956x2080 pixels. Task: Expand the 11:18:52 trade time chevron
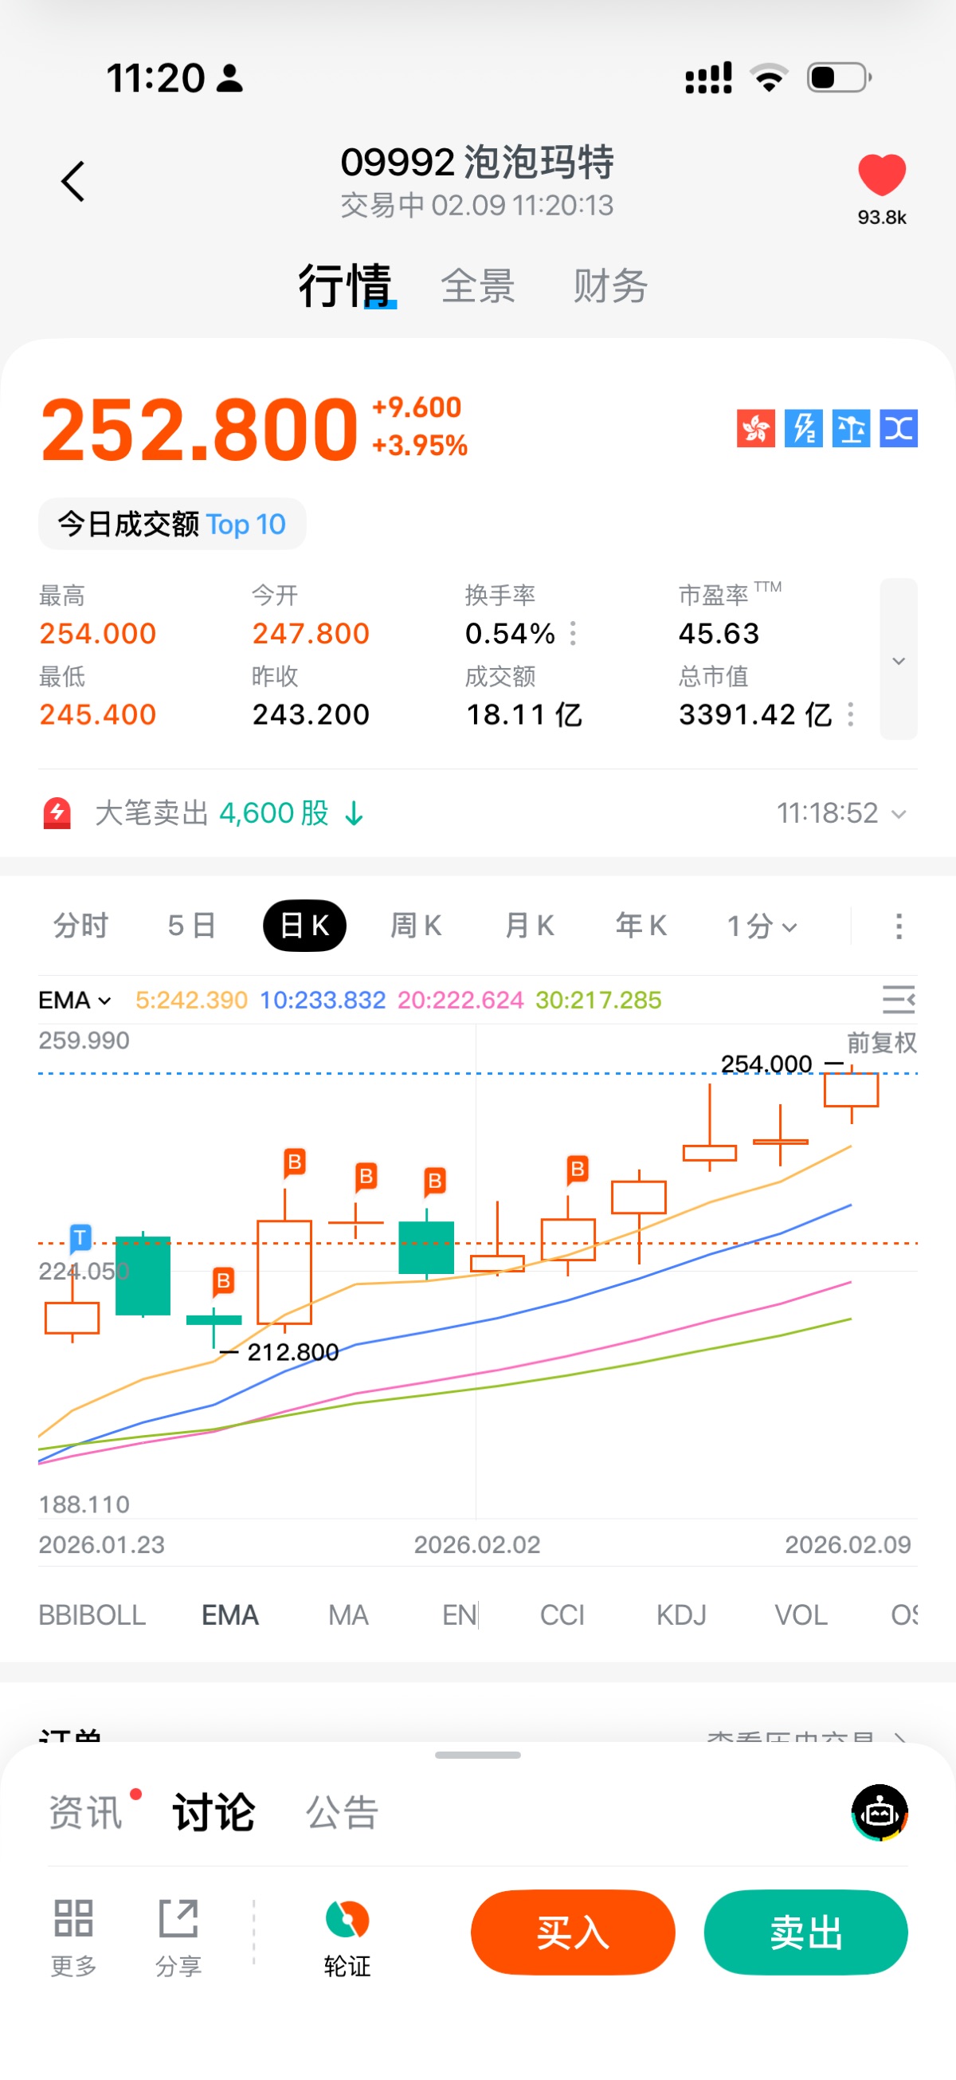click(x=899, y=814)
